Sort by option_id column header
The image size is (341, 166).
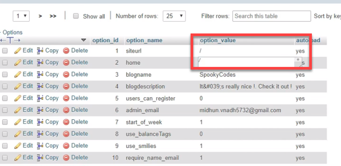click(x=105, y=41)
